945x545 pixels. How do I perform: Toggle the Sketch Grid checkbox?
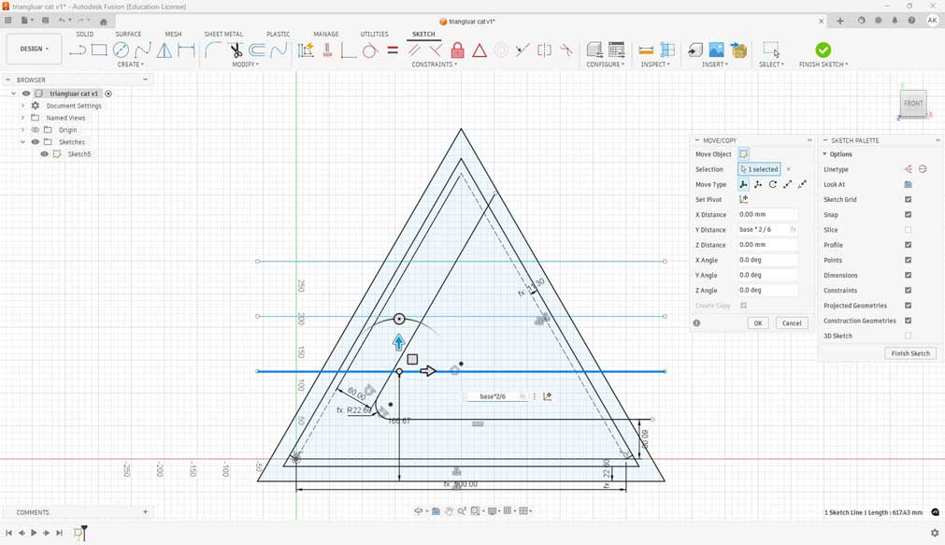(x=909, y=199)
